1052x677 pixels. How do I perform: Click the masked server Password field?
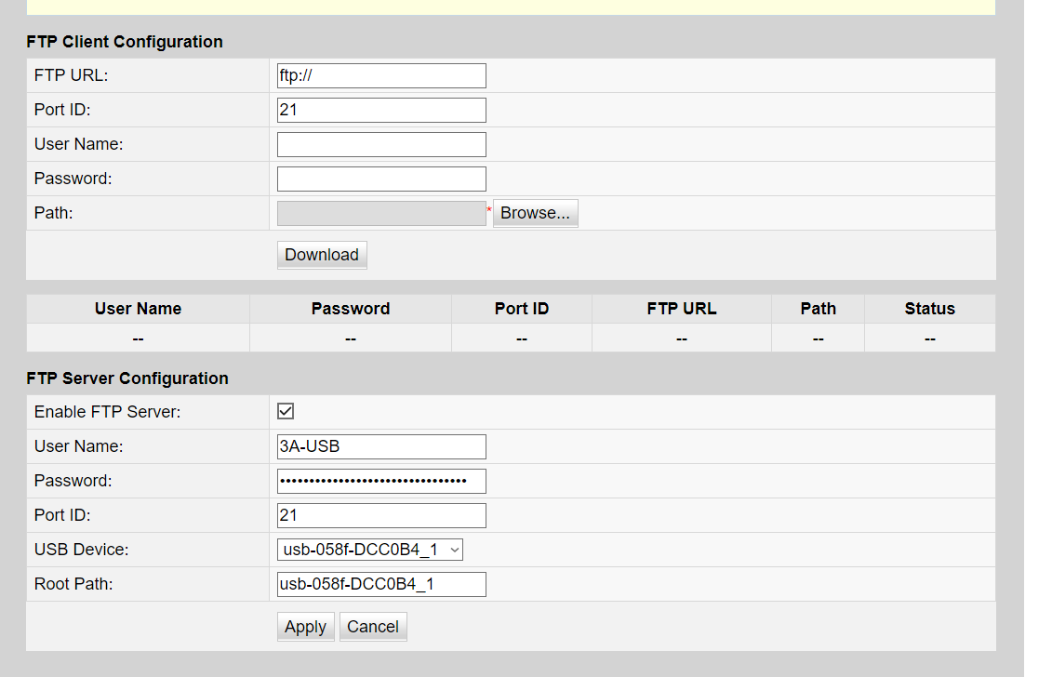click(x=381, y=481)
